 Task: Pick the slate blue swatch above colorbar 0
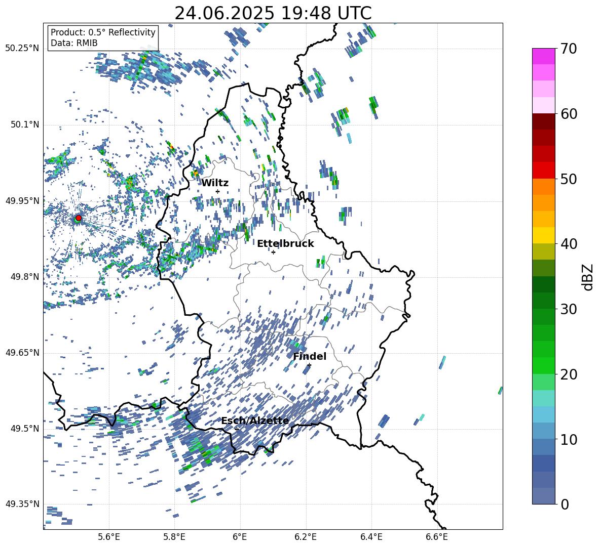543,496
